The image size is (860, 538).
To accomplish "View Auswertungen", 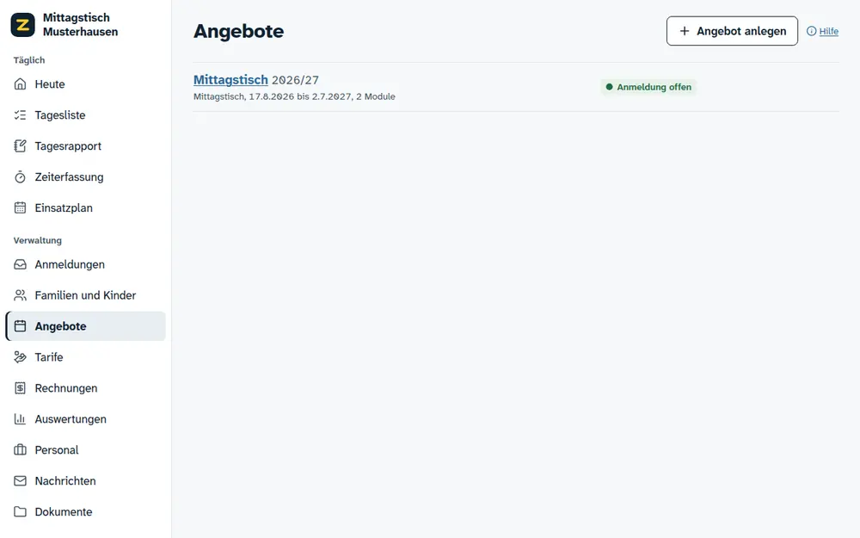I will [85, 419].
